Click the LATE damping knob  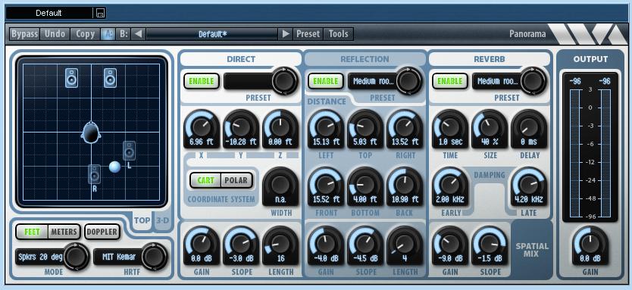[x=529, y=186]
